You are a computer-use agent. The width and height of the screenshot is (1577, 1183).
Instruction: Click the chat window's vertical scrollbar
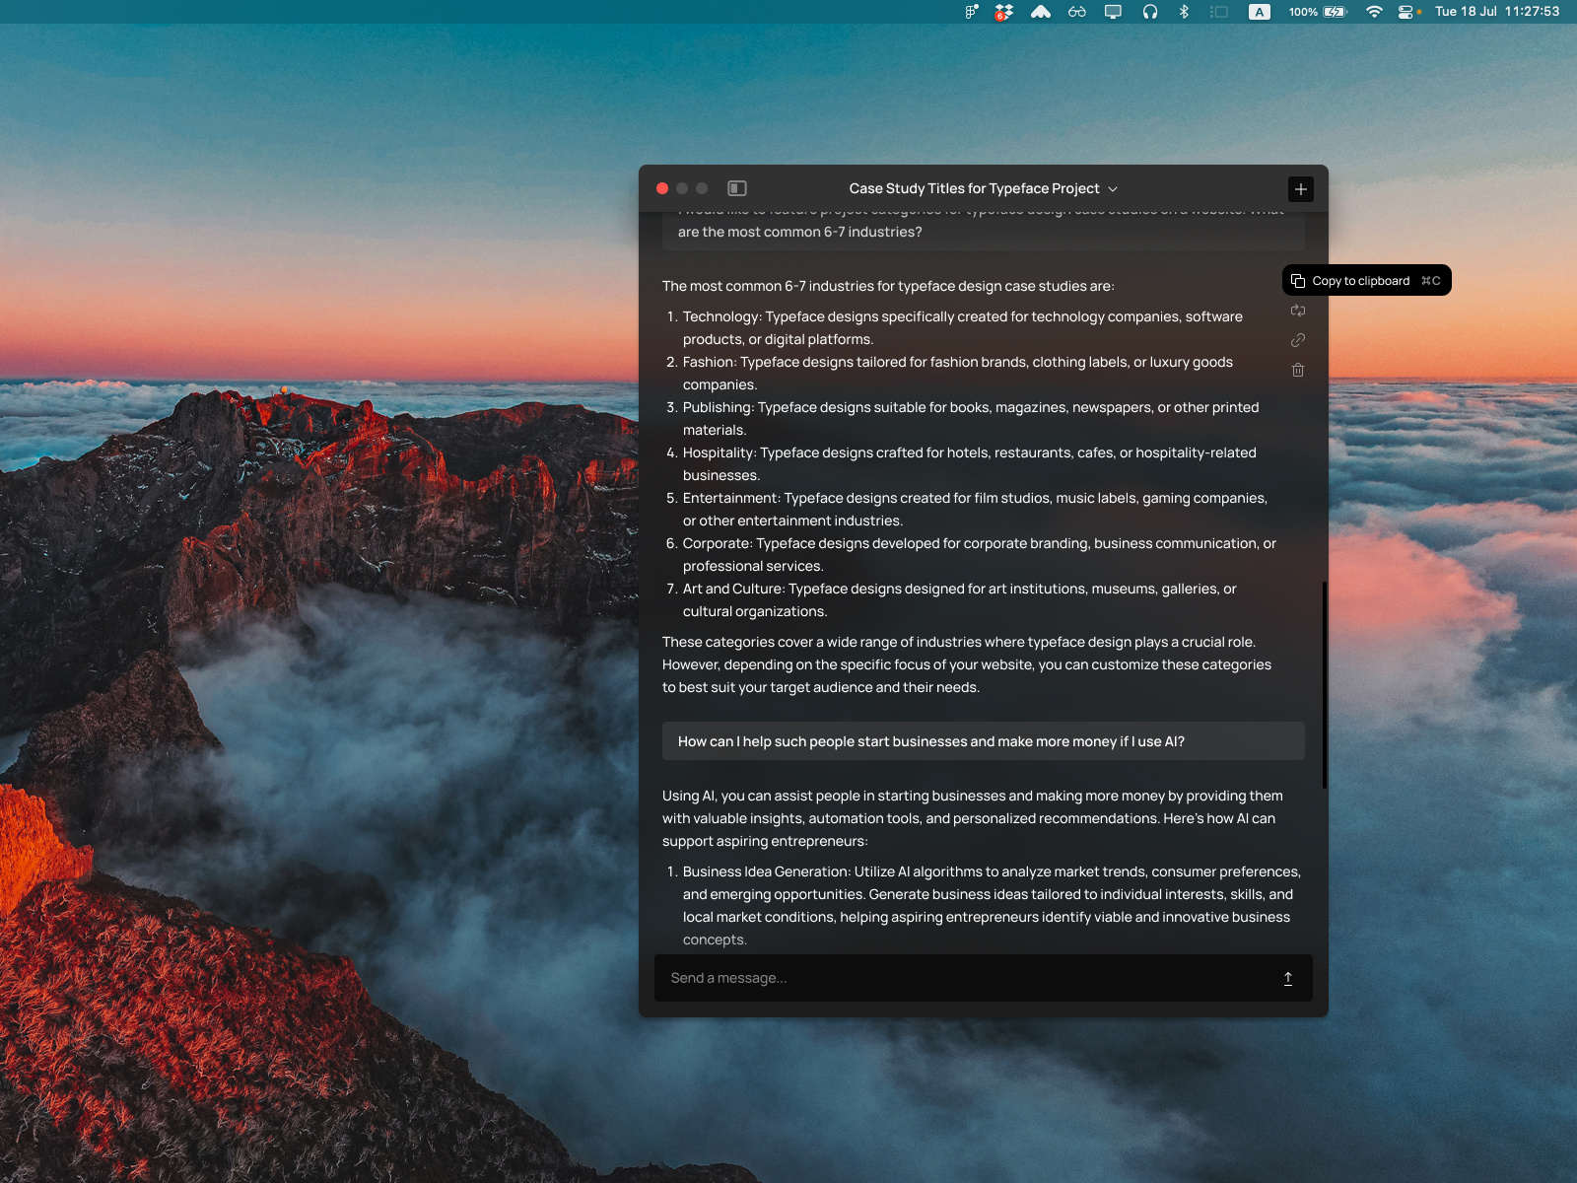point(1324,684)
